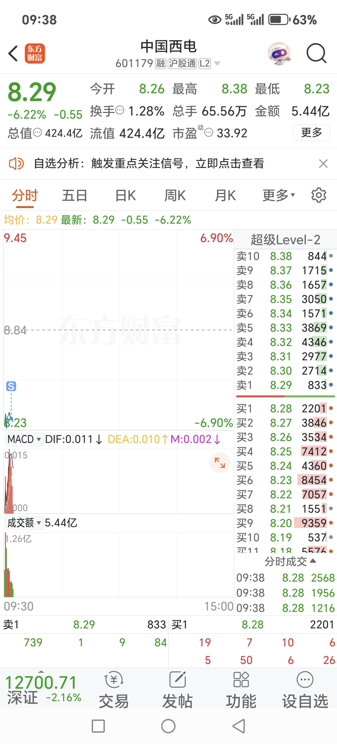Viewport: 337px width, 744px height.
Task: Tap the 卖10 8.38 order row
Action: 285,256
